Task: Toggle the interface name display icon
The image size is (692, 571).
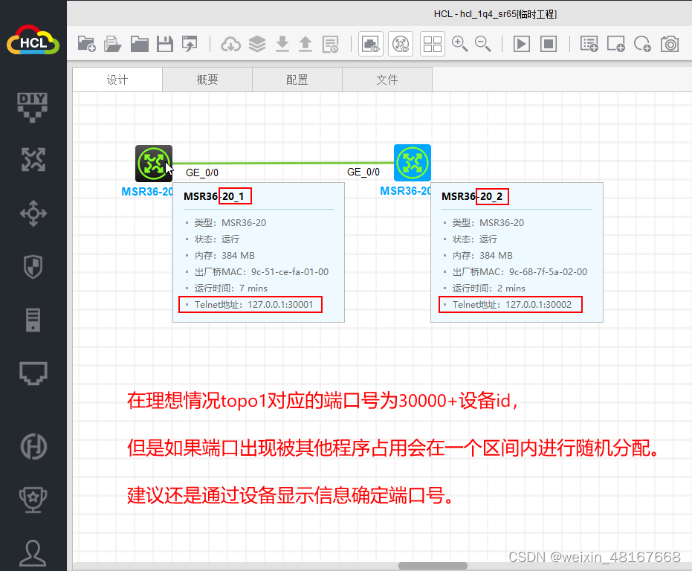Action: [371, 44]
